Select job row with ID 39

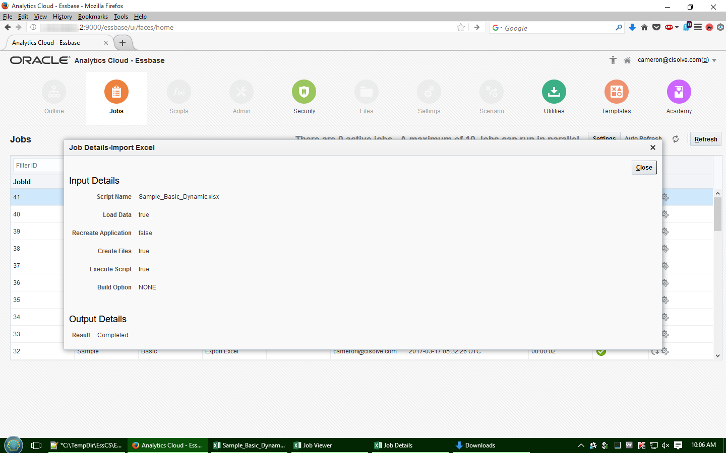click(x=37, y=232)
